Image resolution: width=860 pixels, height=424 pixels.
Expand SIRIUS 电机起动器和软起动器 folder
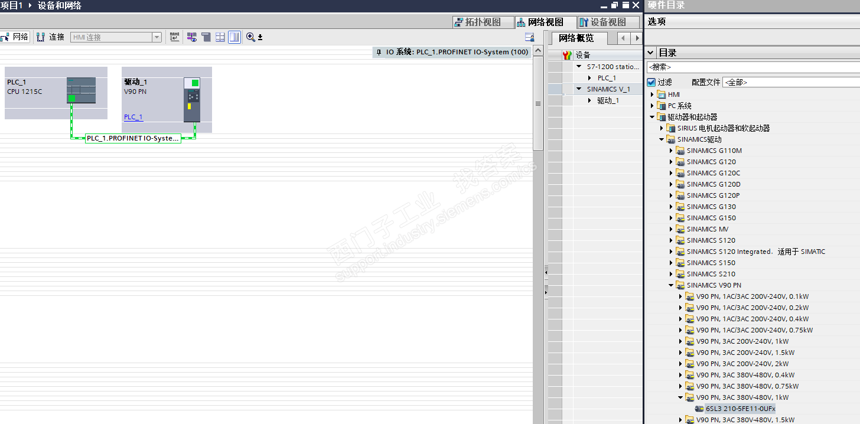(x=662, y=128)
